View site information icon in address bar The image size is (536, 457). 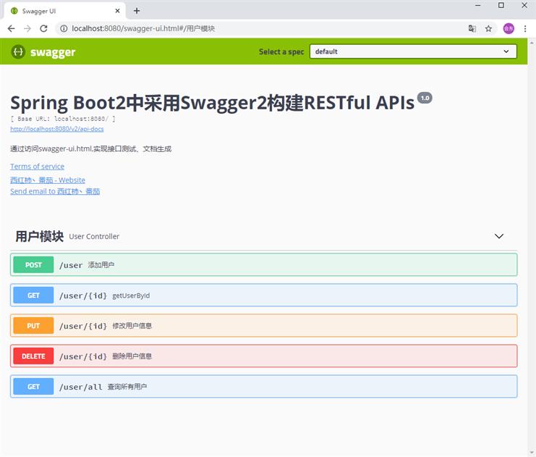64,28
